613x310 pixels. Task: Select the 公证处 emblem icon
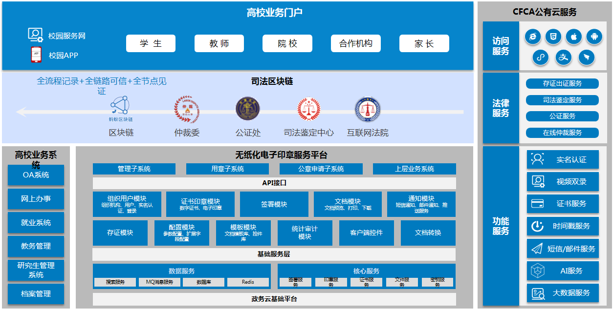coord(248,109)
